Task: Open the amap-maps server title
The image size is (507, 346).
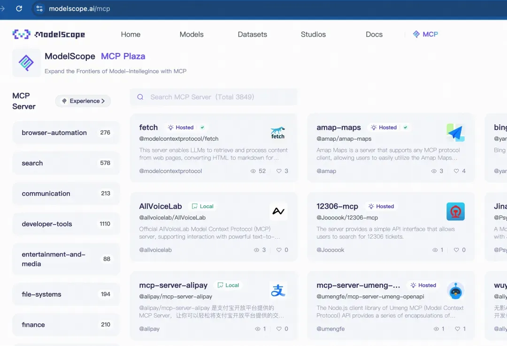Action: tap(338, 127)
